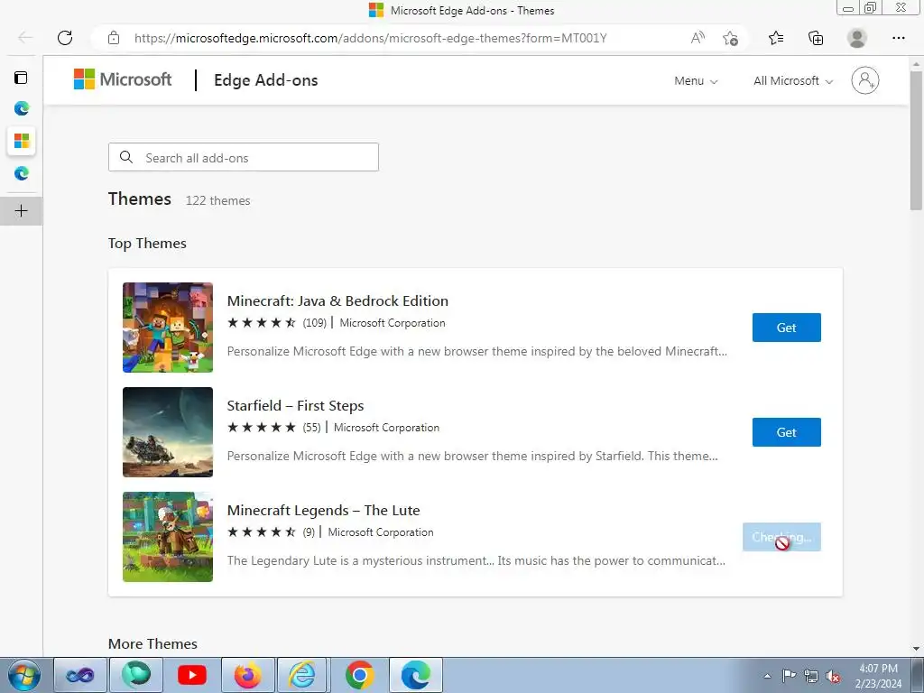Open Action Center flag icon
The height and width of the screenshot is (693, 924).
pos(789,676)
